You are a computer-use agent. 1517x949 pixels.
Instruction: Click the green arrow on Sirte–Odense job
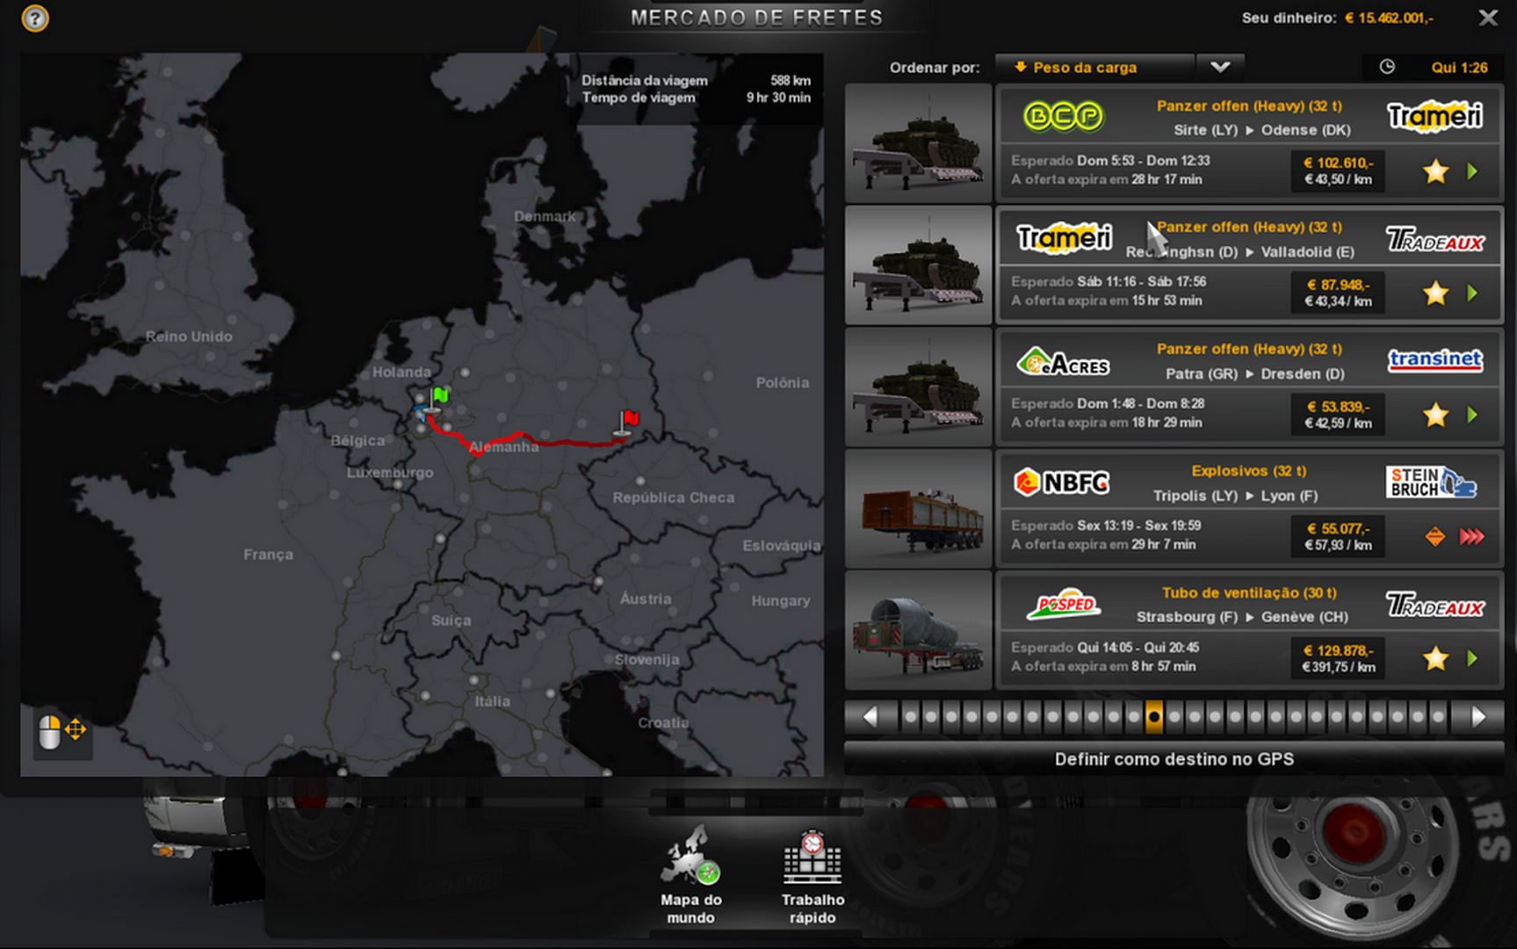point(1473,171)
